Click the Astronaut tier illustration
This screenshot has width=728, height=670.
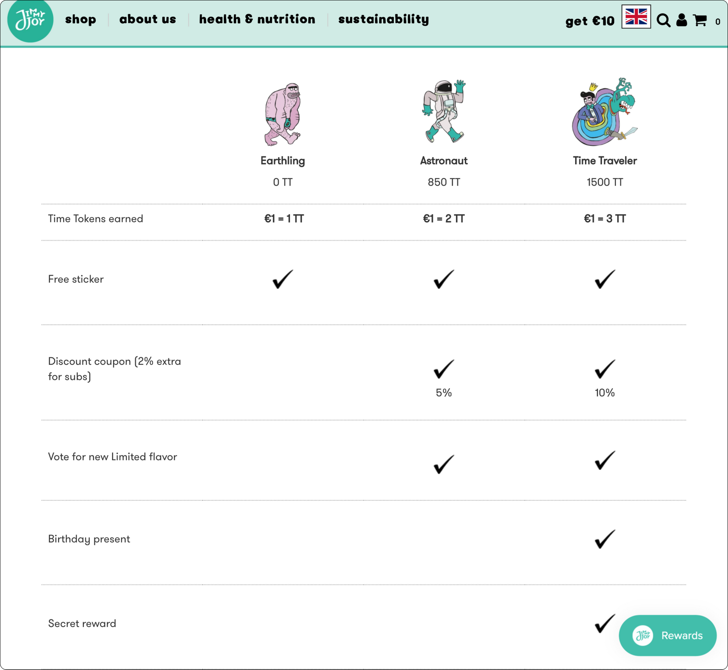[444, 111]
